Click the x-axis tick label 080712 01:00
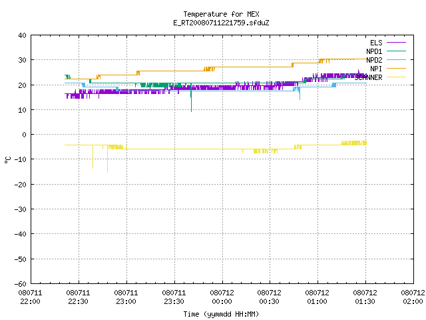This screenshot has width=426, height=320. pos(317,297)
